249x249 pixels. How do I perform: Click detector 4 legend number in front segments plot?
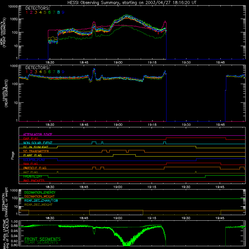click(x=40, y=12)
